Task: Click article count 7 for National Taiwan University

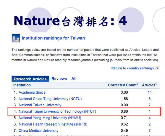Action: coord(150,105)
